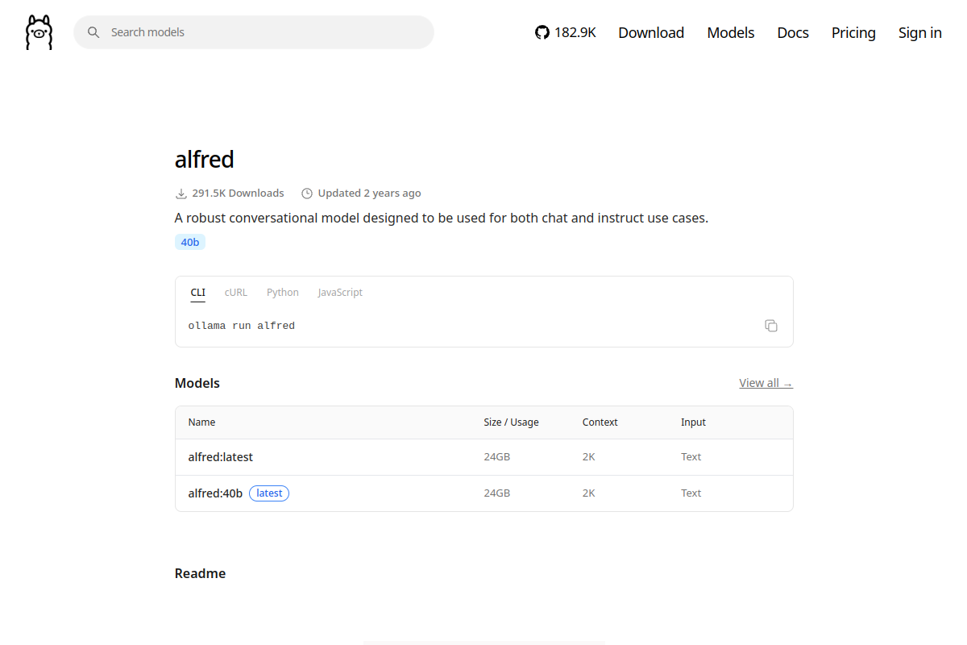Switch to the JavaScript tab
967x645 pixels.
click(x=340, y=293)
